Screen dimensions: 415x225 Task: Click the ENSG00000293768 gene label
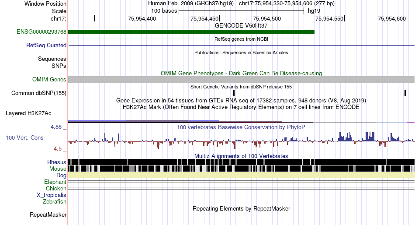[41, 32]
